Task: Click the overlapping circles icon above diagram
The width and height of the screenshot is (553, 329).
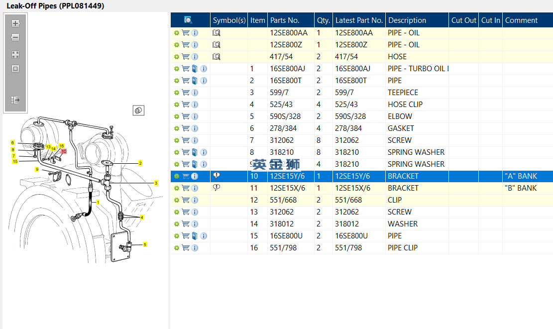Action: [x=138, y=110]
